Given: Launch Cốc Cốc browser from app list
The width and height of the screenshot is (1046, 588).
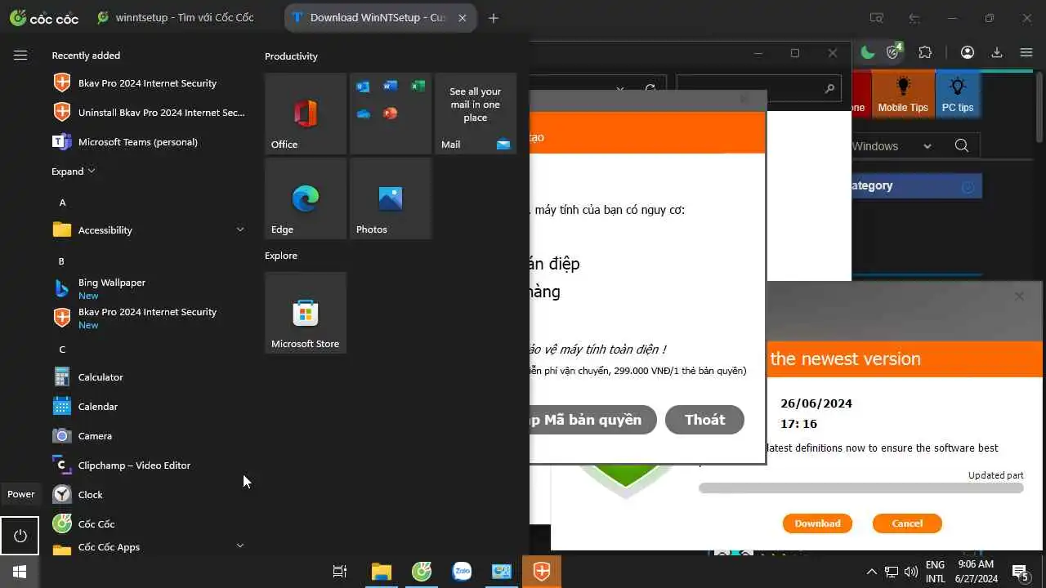Looking at the screenshot, I should click(147, 524).
